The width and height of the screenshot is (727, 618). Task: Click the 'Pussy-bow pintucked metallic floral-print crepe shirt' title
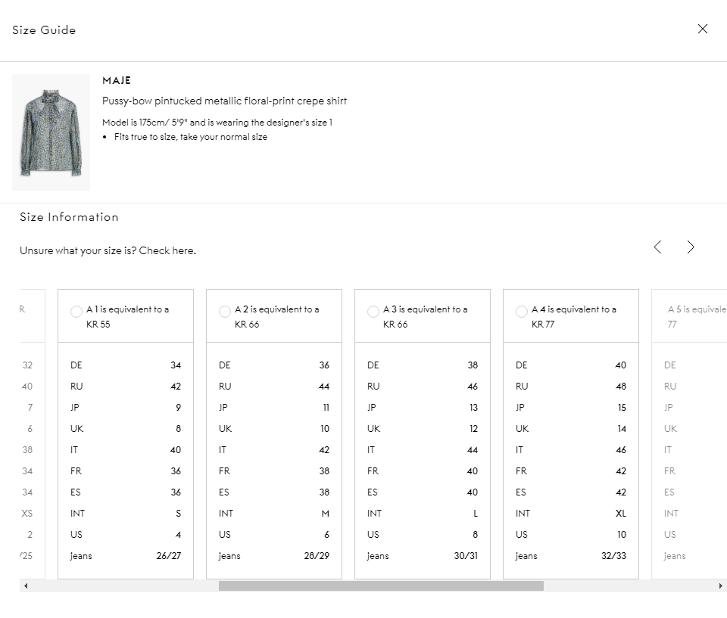point(224,101)
